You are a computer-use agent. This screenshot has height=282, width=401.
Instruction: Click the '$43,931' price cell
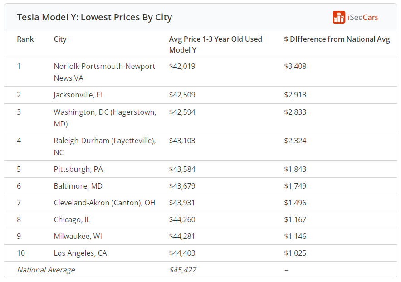coord(182,203)
